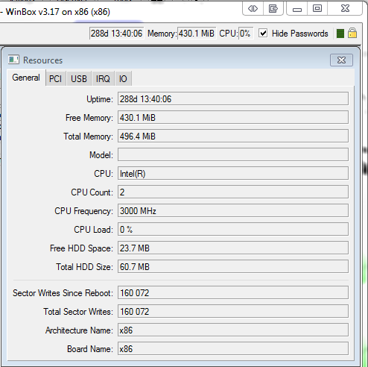Click the toolbar CPU 0% value
Screen dimensions: 368x367
(x=246, y=34)
